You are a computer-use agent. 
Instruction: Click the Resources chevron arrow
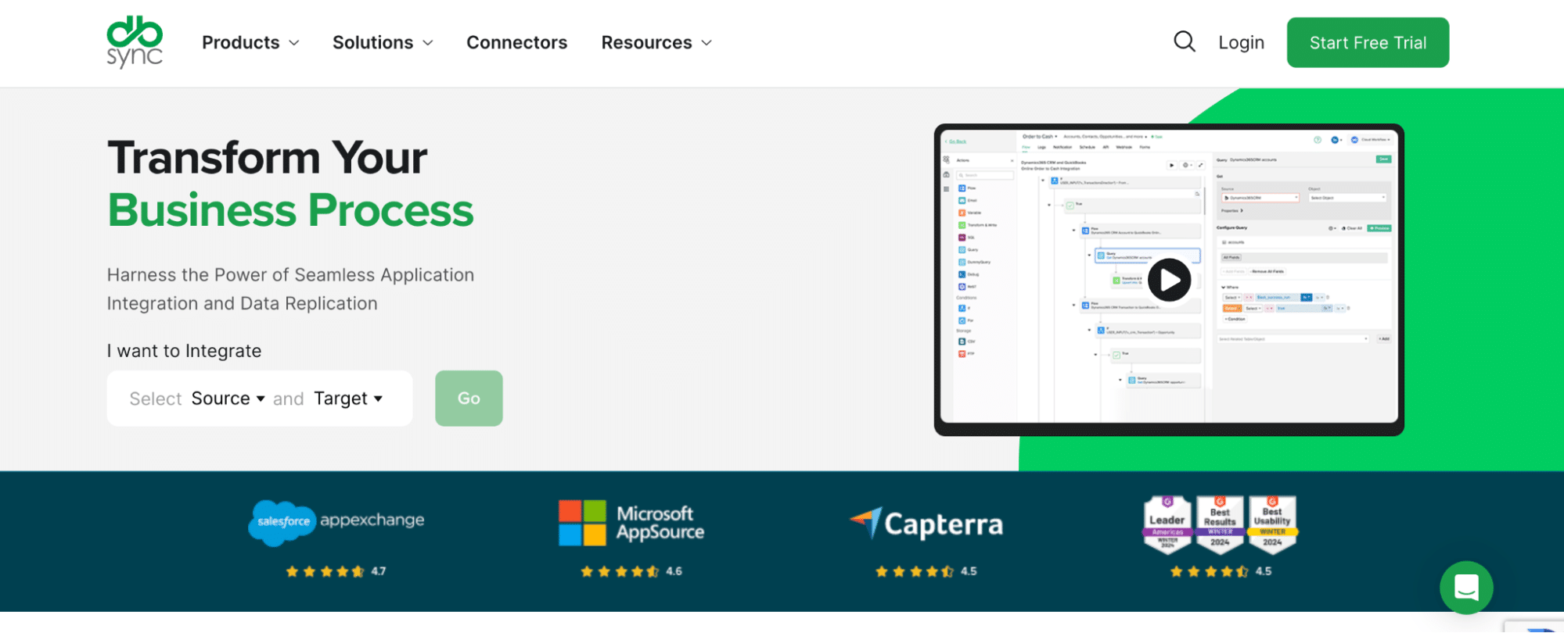706,43
